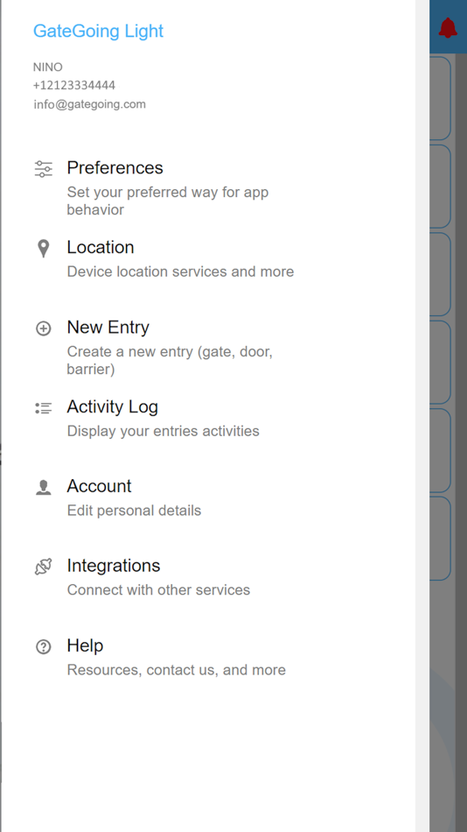Click the phone number +12123334444

pos(74,85)
